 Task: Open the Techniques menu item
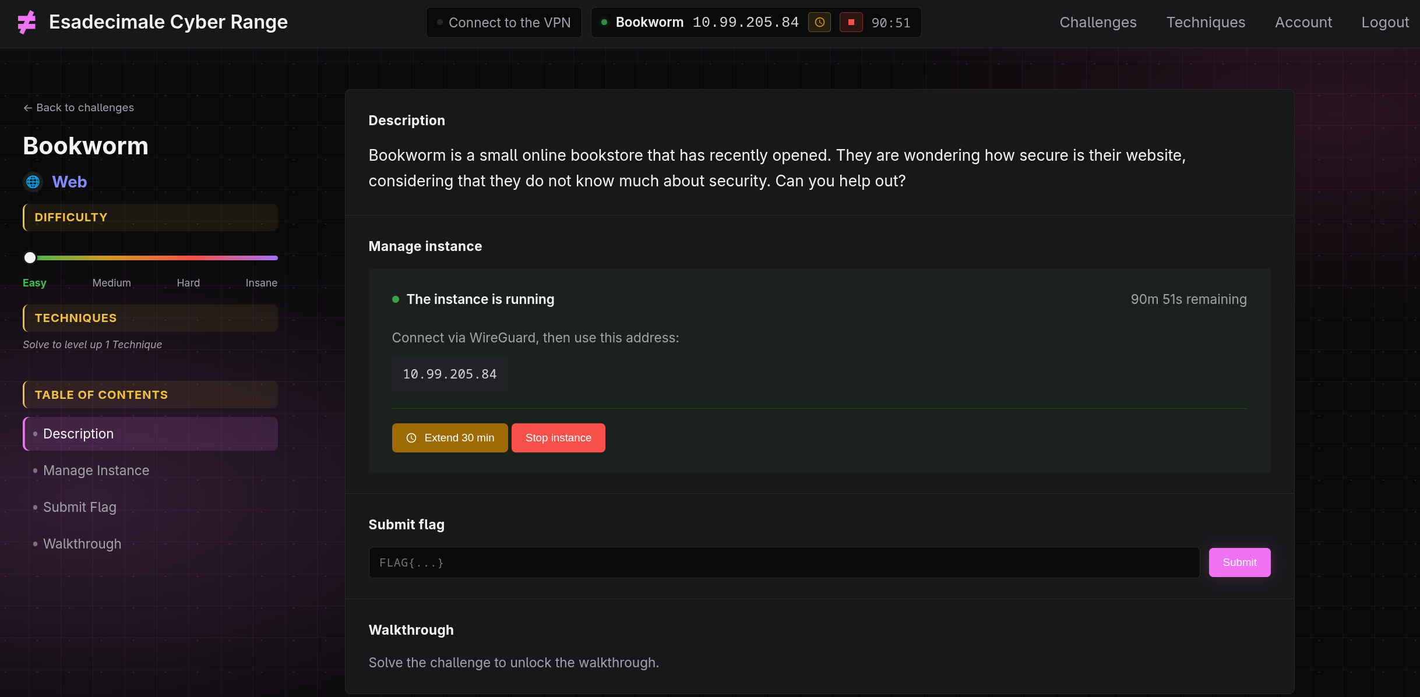(x=1206, y=23)
